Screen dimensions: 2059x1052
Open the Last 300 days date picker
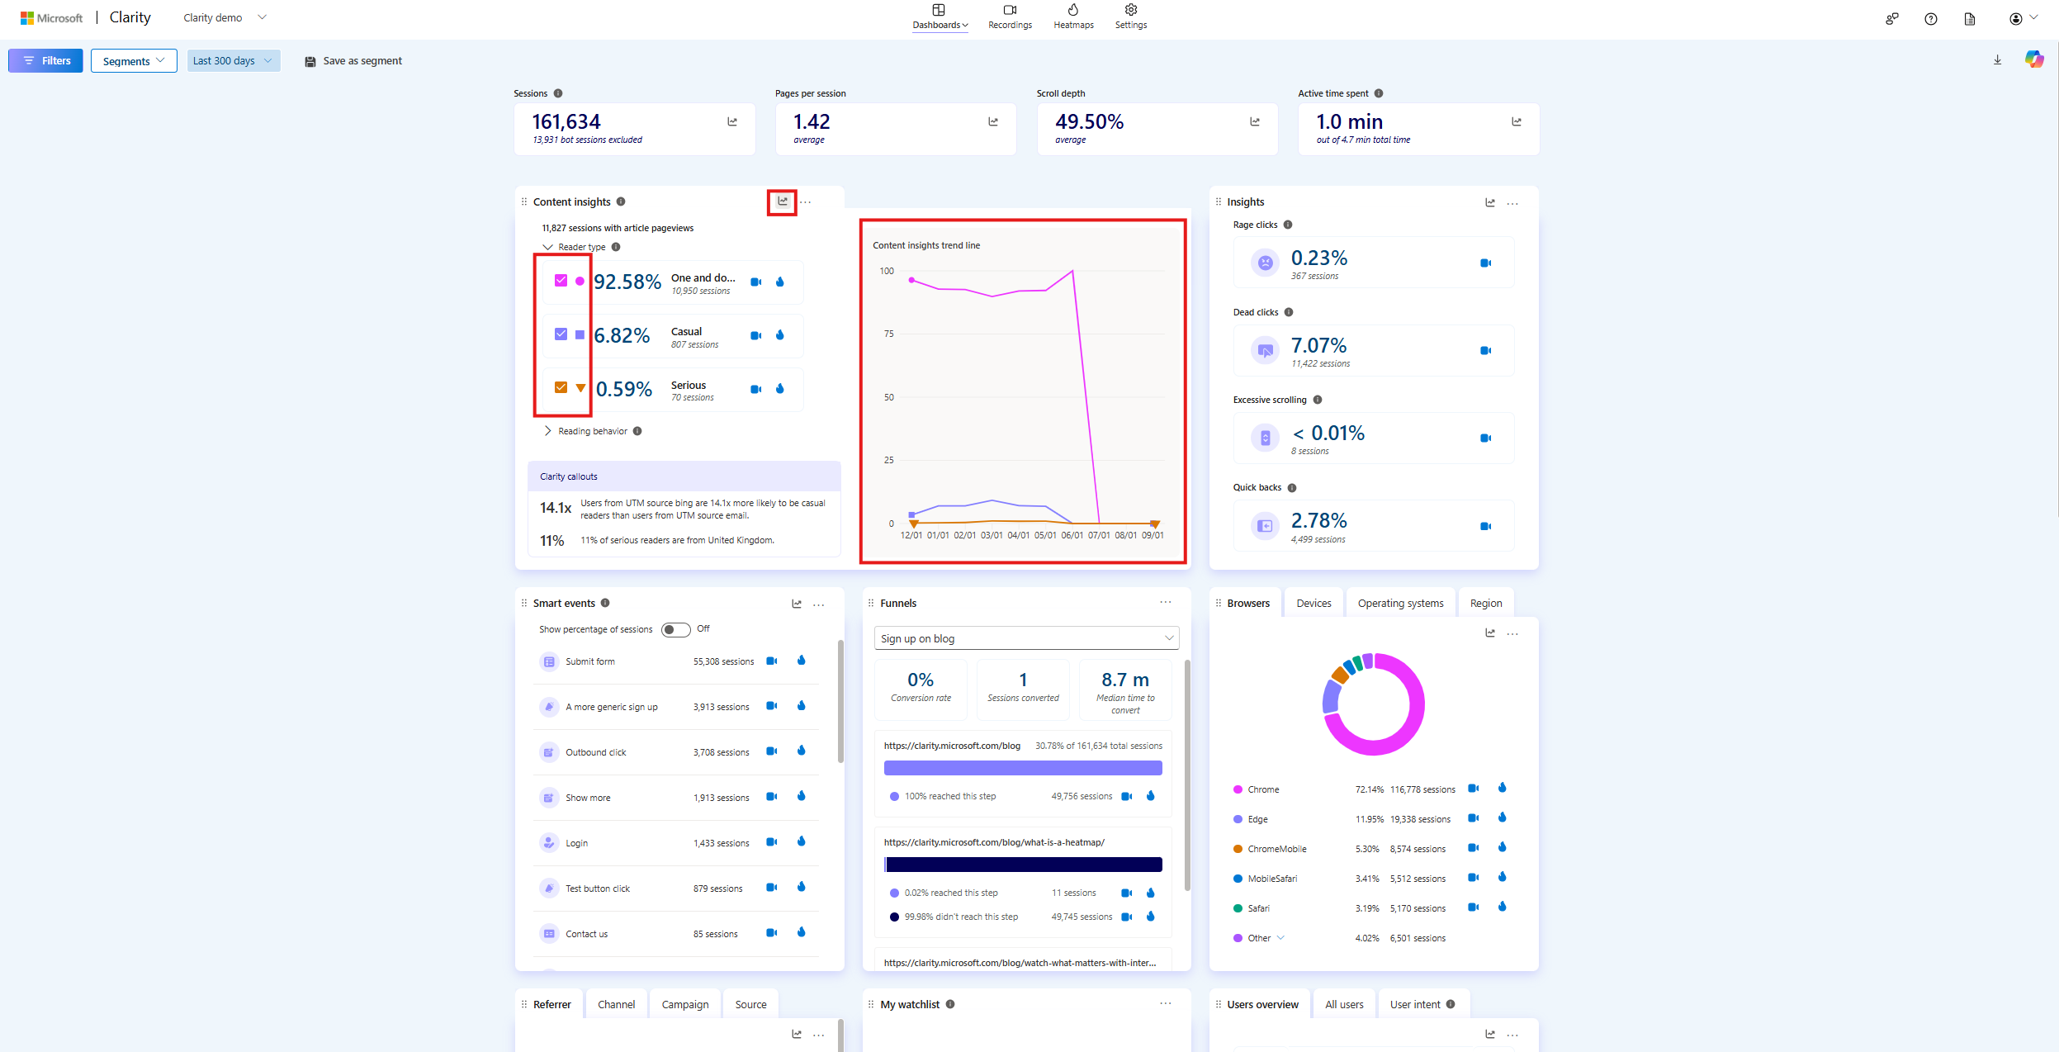(x=233, y=60)
